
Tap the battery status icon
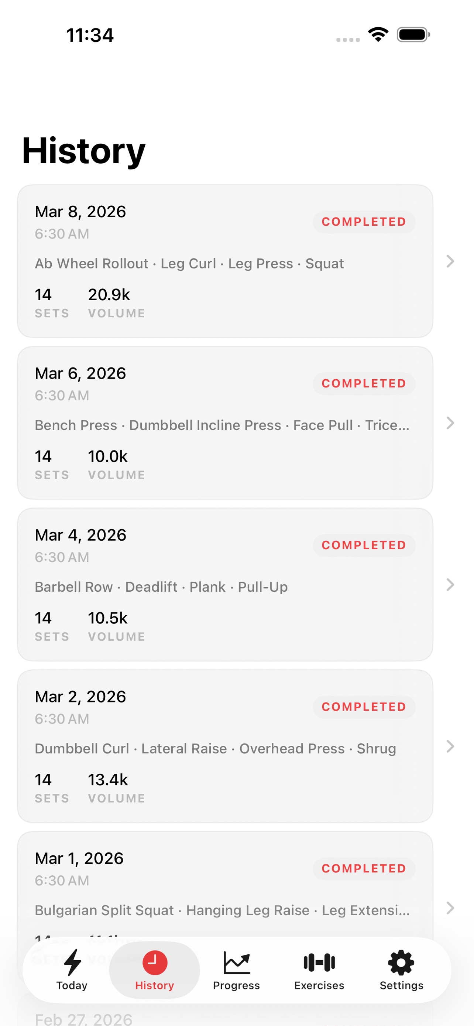click(x=413, y=35)
